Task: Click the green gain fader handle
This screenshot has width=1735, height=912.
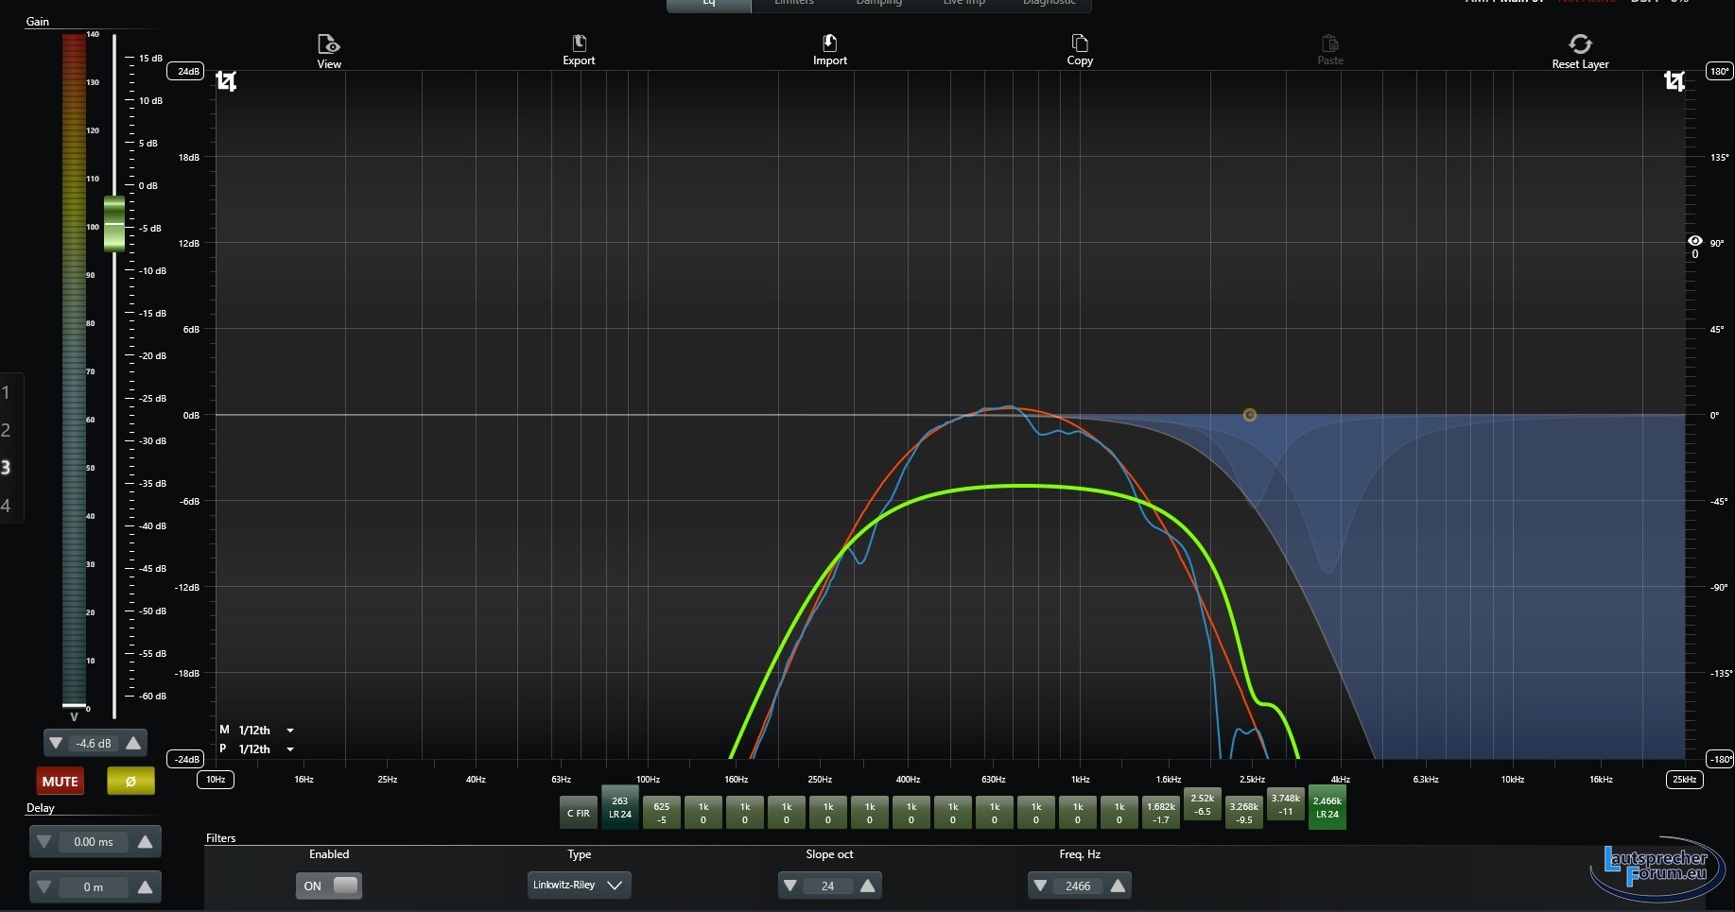Action: click(x=114, y=224)
